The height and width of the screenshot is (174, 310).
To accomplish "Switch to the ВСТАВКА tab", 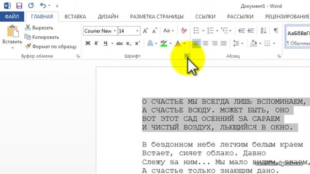I will pyautogui.click(x=75, y=16).
